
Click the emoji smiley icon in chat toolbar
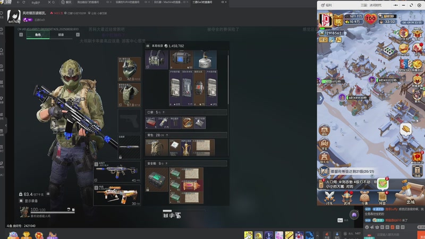tap(367, 227)
